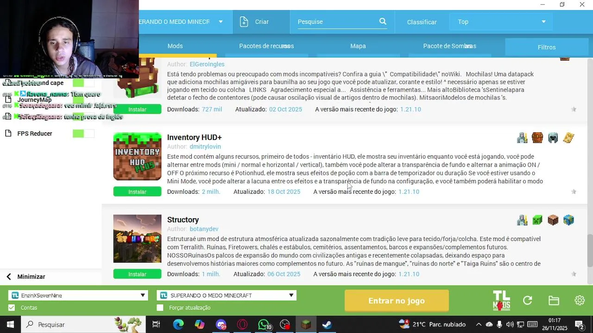This screenshot has height=333, width=593.
Task: Open author dmitrylovin link
Action: (x=205, y=147)
